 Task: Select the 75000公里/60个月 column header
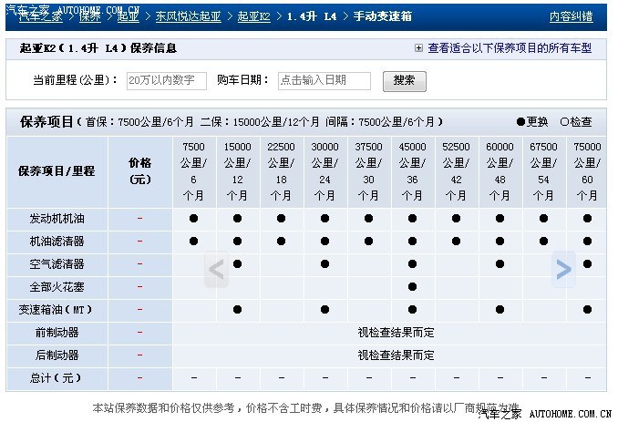coord(587,171)
